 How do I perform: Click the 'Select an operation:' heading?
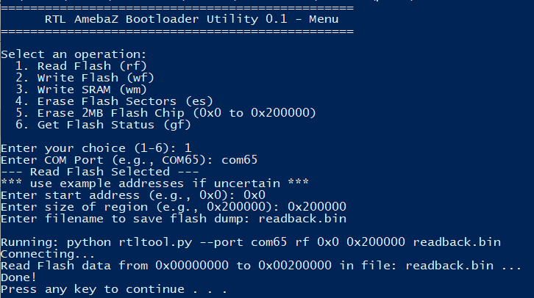74,54
